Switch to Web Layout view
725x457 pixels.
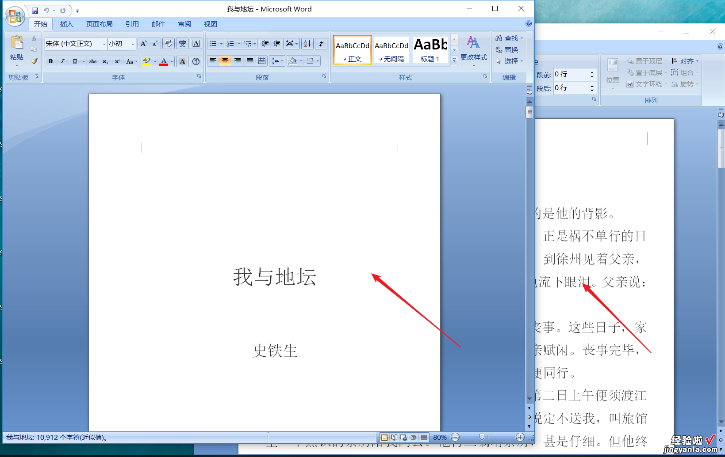tap(404, 438)
